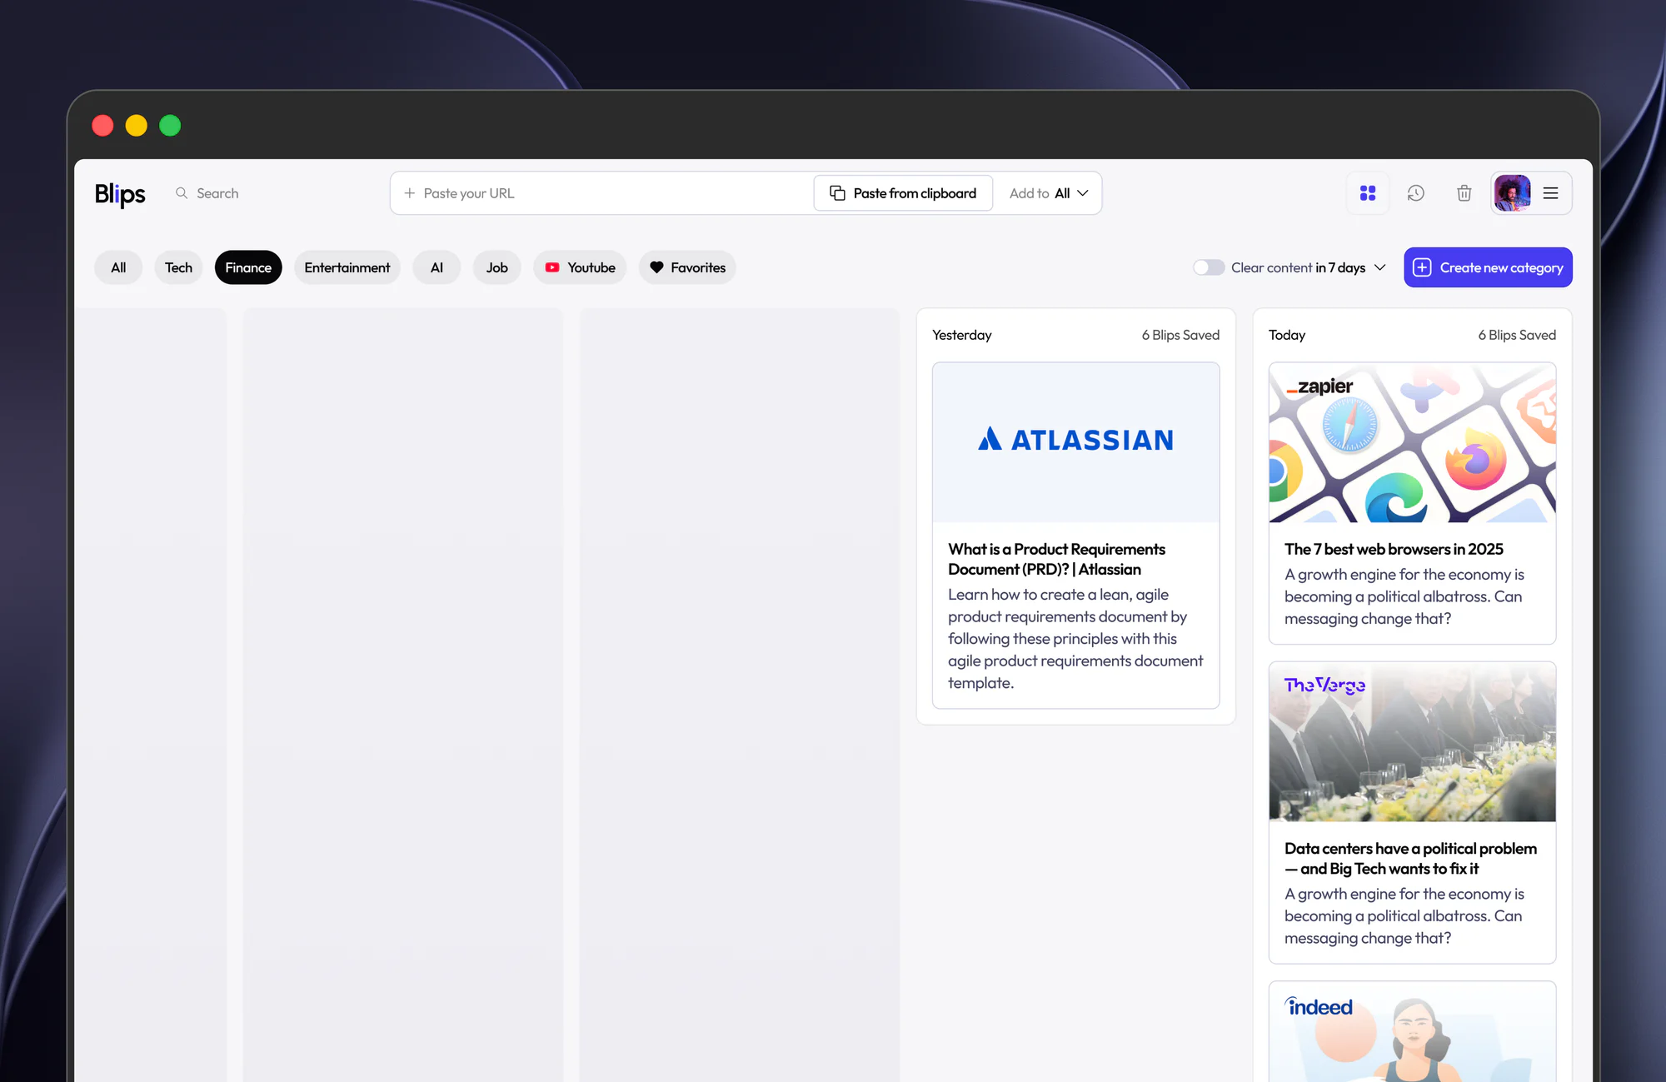The height and width of the screenshot is (1082, 1666).
Task: Click the Zapier card description text
Action: coord(1404,596)
